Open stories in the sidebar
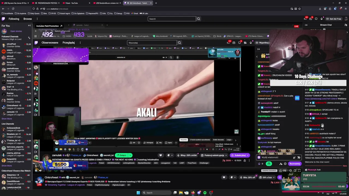 click(x=16, y=31)
